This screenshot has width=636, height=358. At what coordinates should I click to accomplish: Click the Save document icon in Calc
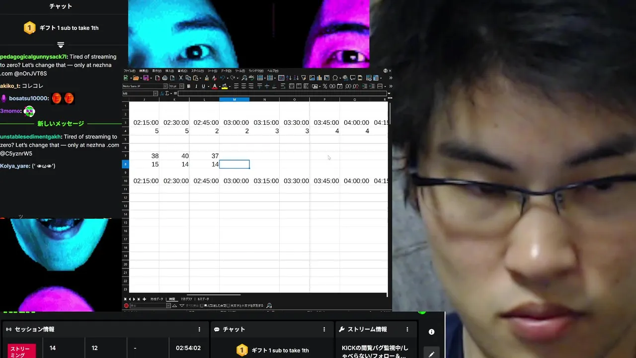coord(146,78)
